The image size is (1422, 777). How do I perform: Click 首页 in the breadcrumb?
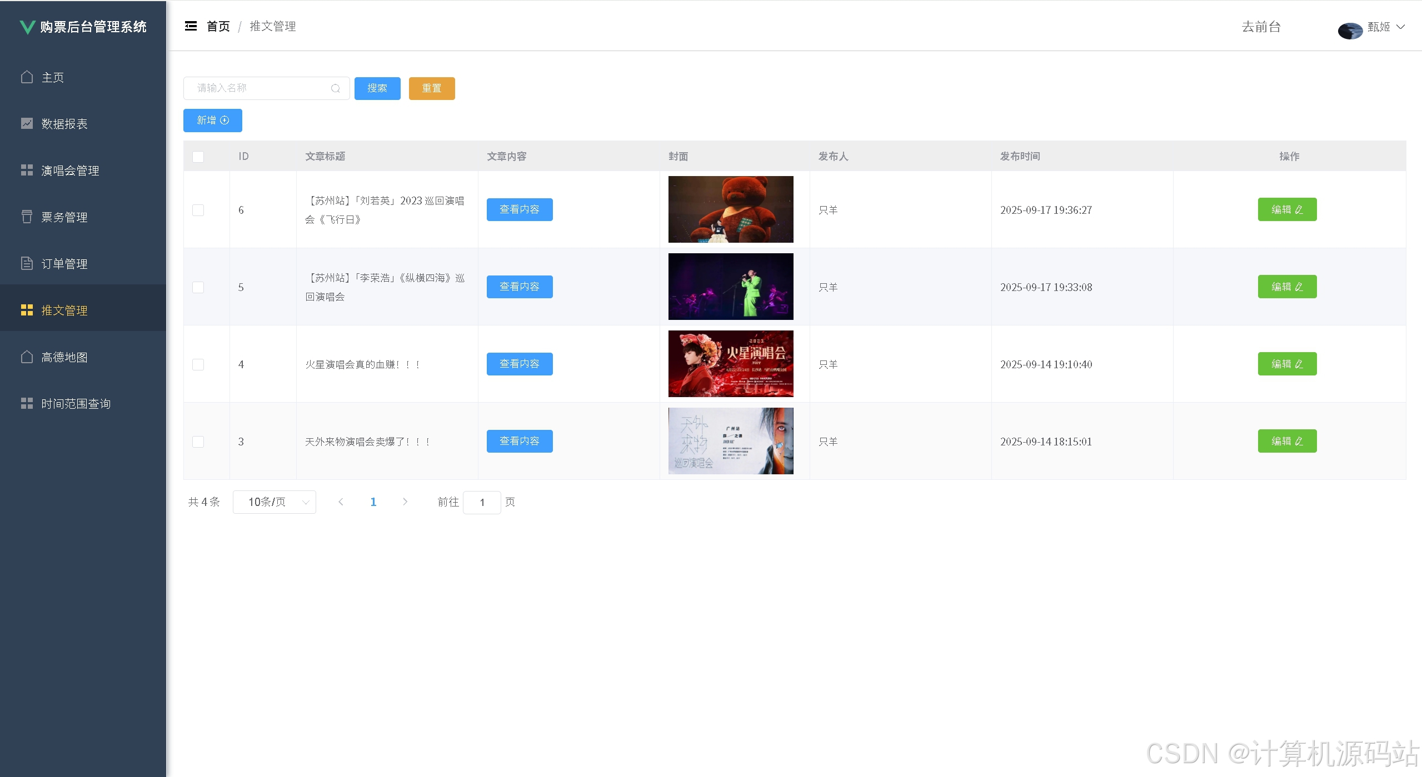click(x=218, y=26)
